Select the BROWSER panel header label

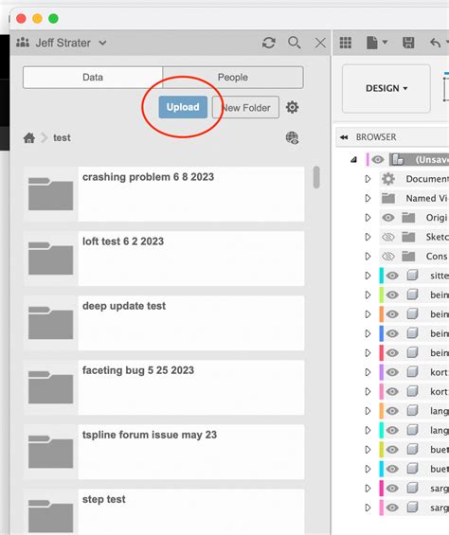pos(376,137)
